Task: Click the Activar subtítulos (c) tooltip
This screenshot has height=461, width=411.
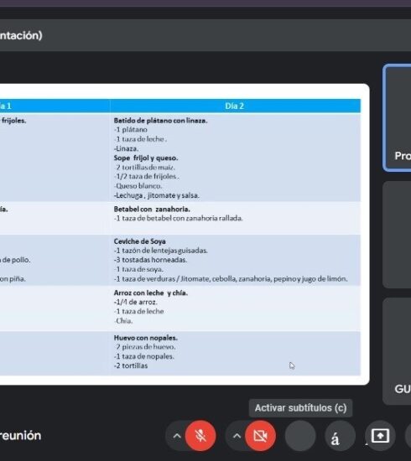Action: (300, 408)
